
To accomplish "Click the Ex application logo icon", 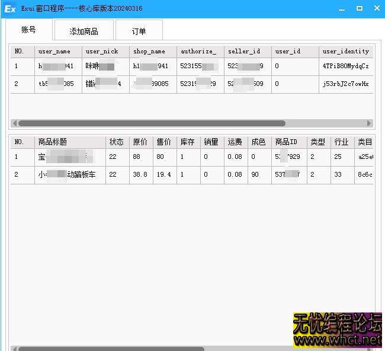I will [x=9, y=9].
